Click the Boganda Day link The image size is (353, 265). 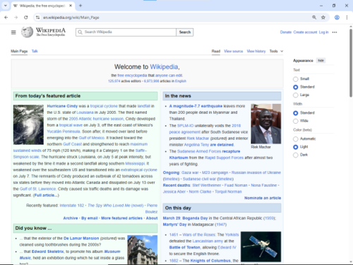point(195,218)
